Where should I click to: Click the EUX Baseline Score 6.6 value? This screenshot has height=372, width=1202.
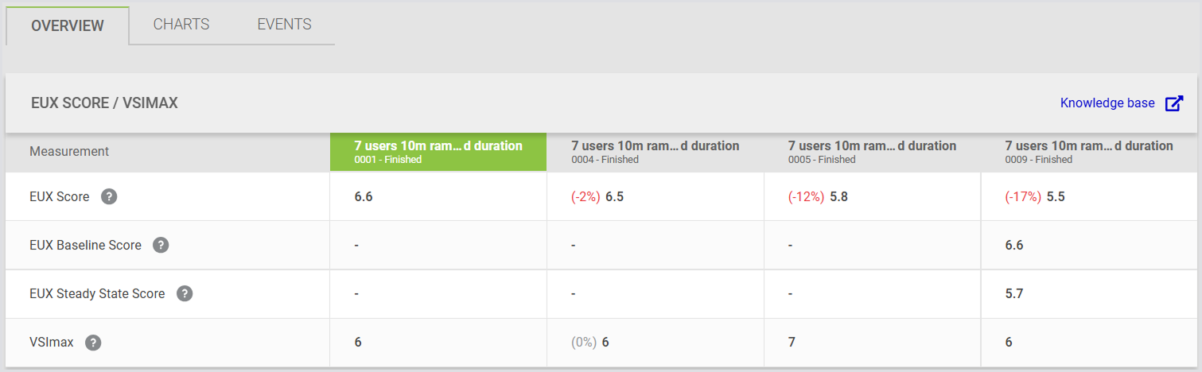[x=1014, y=246]
